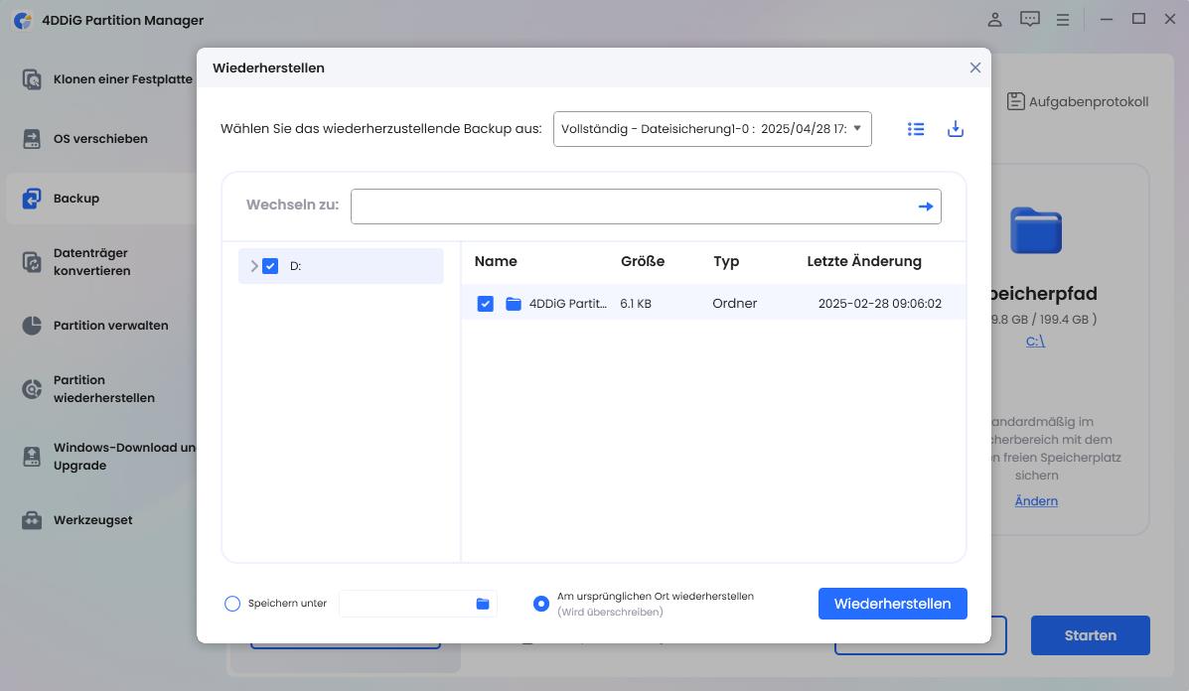Open the hamburger menu in the titlebar

coord(1062,19)
